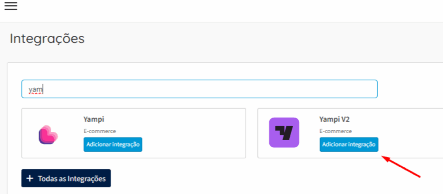This screenshot has height=194, width=443.
Task: Click blank area right of Todas as Integrações
Action: [260, 178]
